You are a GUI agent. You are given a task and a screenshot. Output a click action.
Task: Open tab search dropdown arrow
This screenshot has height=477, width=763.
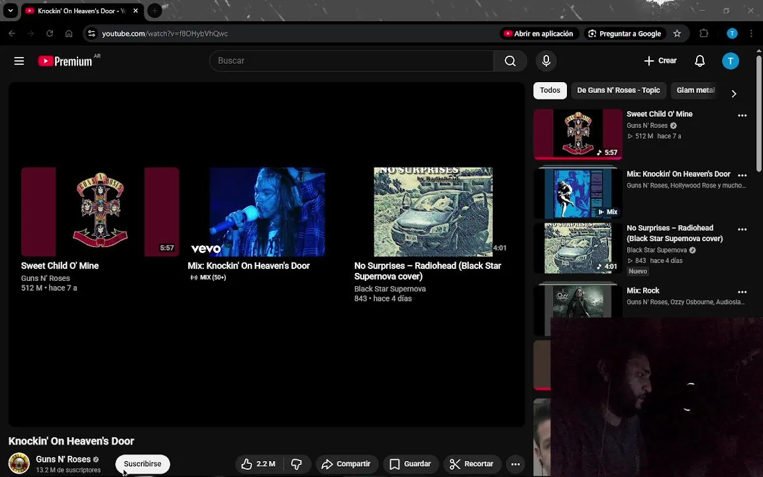[x=10, y=11]
